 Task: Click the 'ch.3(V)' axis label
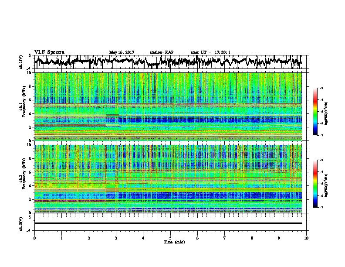click(x=20, y=224)
